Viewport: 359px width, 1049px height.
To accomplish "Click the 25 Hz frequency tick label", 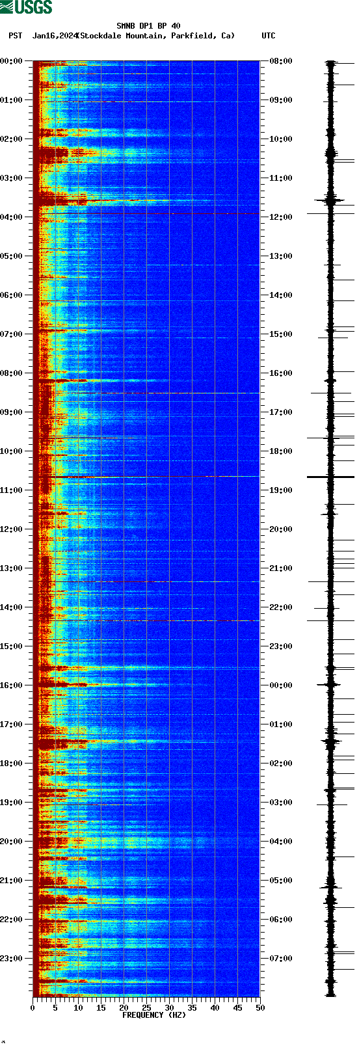I will pyautogui.click(x=146, y=1008).
